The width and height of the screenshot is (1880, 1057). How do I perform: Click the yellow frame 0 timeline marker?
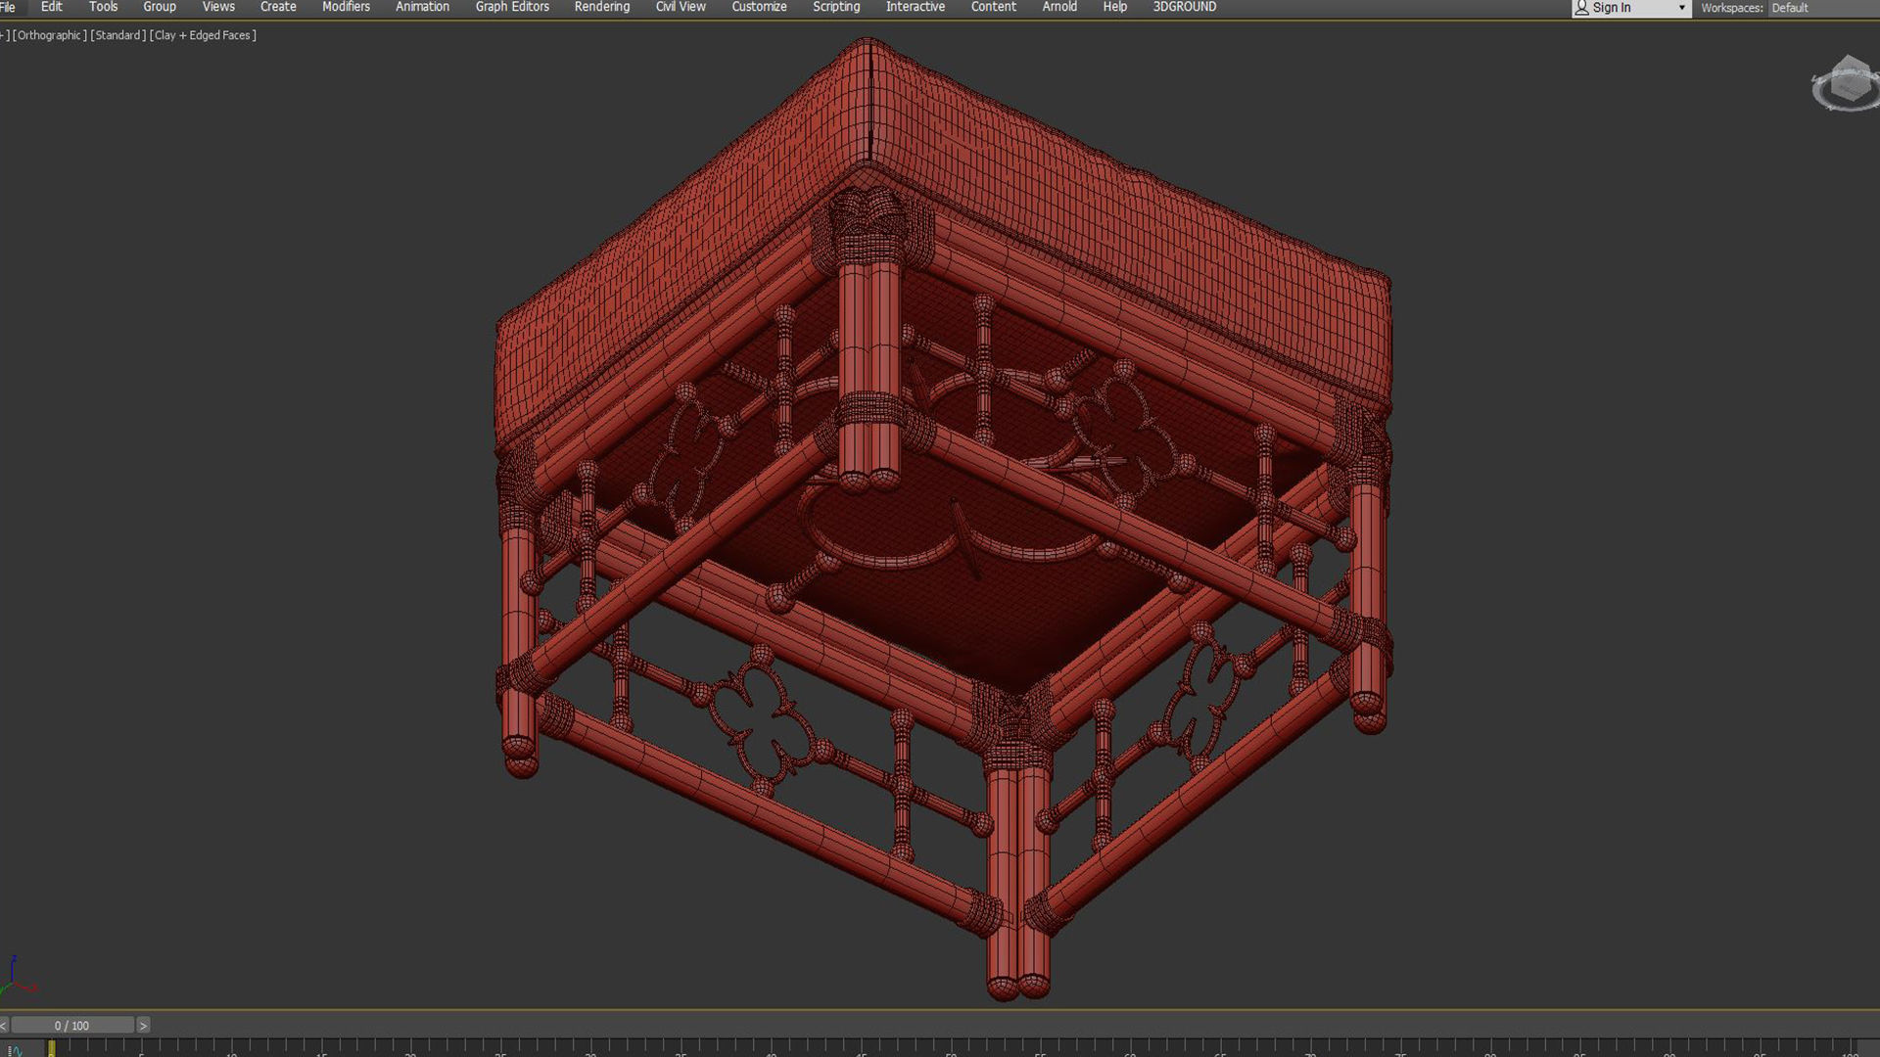[52, 1048]
